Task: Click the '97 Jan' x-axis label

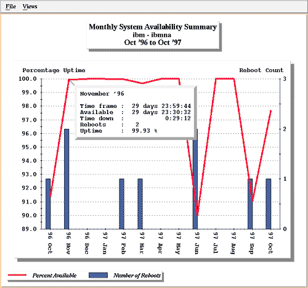Action: [x=105, y=243]
